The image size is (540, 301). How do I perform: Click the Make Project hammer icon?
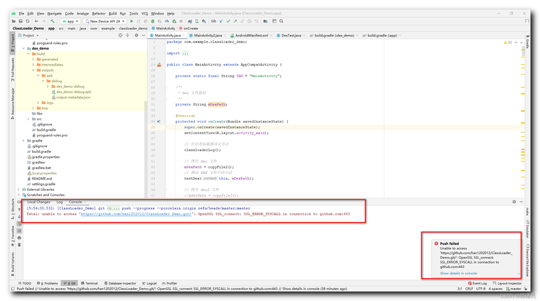52,21
